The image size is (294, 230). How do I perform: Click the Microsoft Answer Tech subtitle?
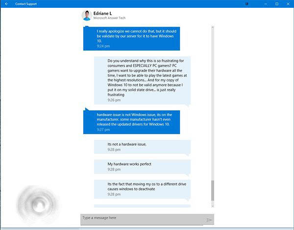coord(109,18)
